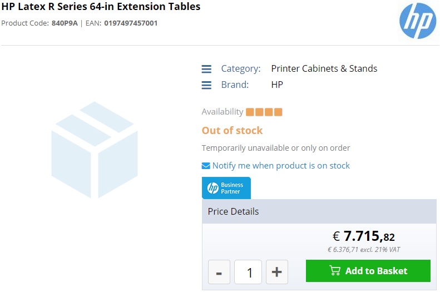Click the product code 840P9A
The height and width of the screenshot is (292, 440).
65,23
